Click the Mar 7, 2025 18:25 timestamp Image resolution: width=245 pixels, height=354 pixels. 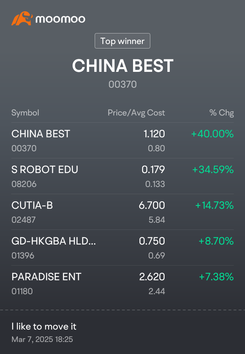click(x=42, y=339)
